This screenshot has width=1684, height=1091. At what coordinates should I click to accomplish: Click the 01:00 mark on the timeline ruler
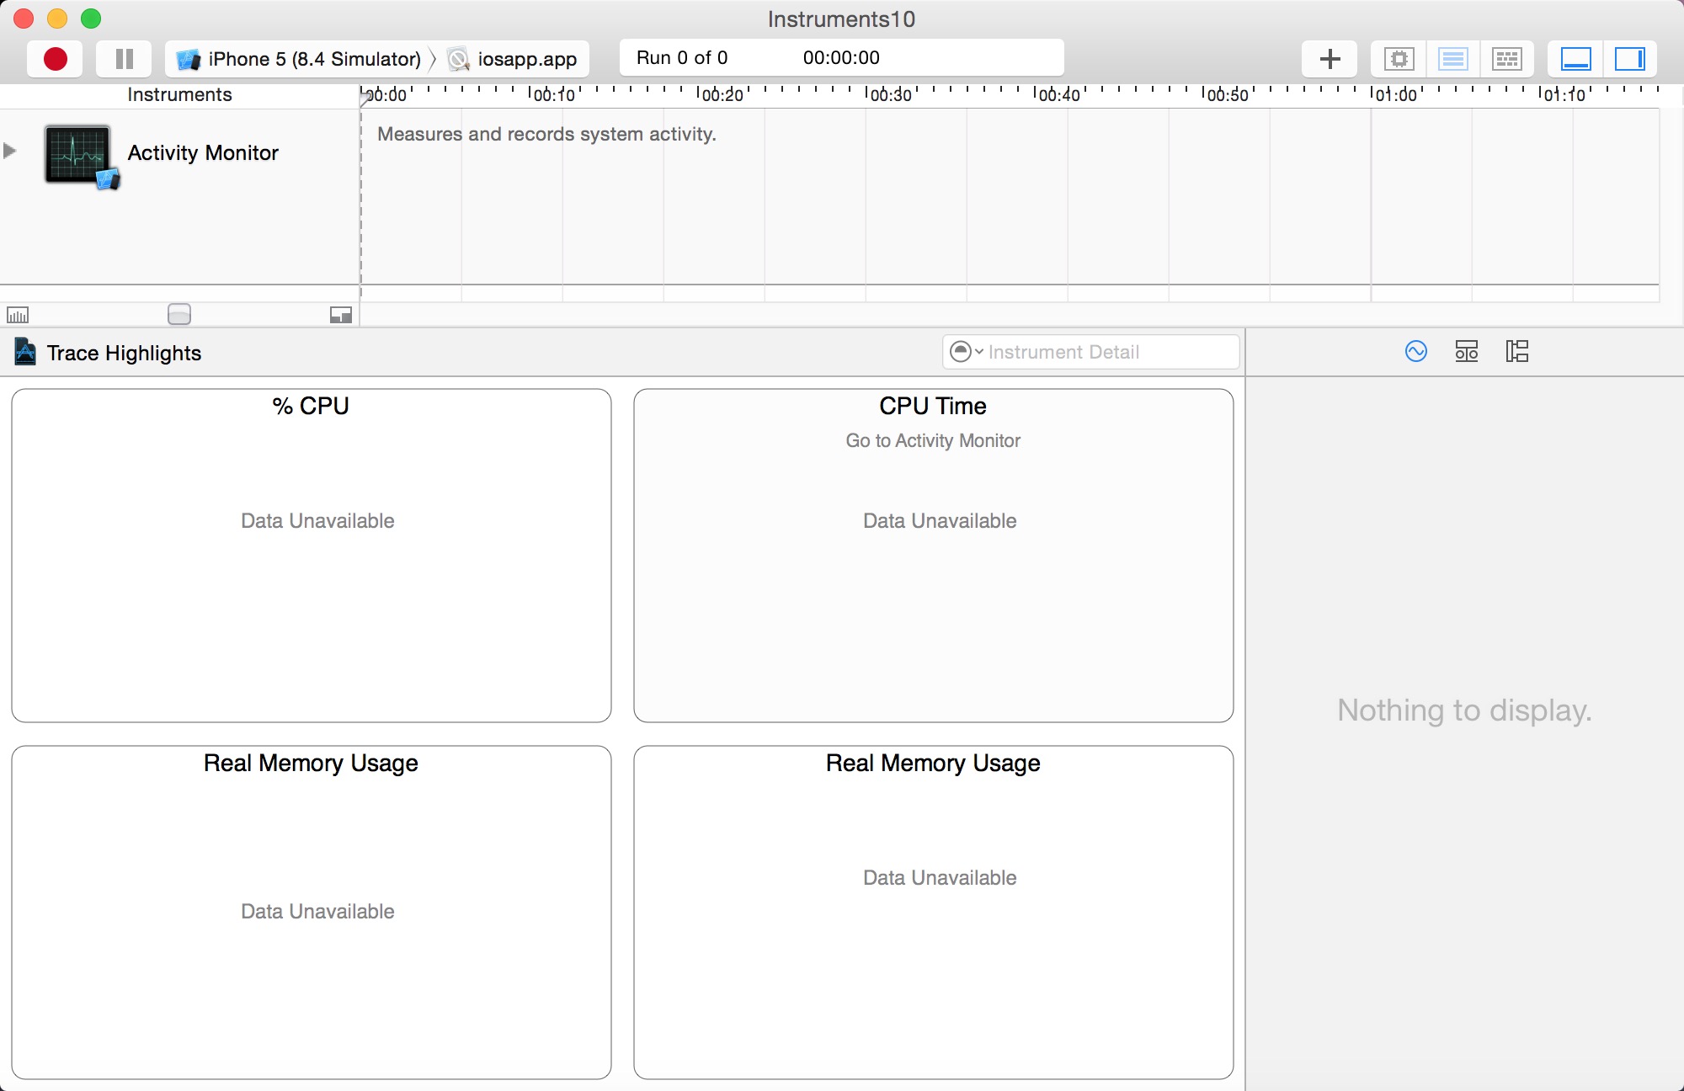coord(1396,94)
